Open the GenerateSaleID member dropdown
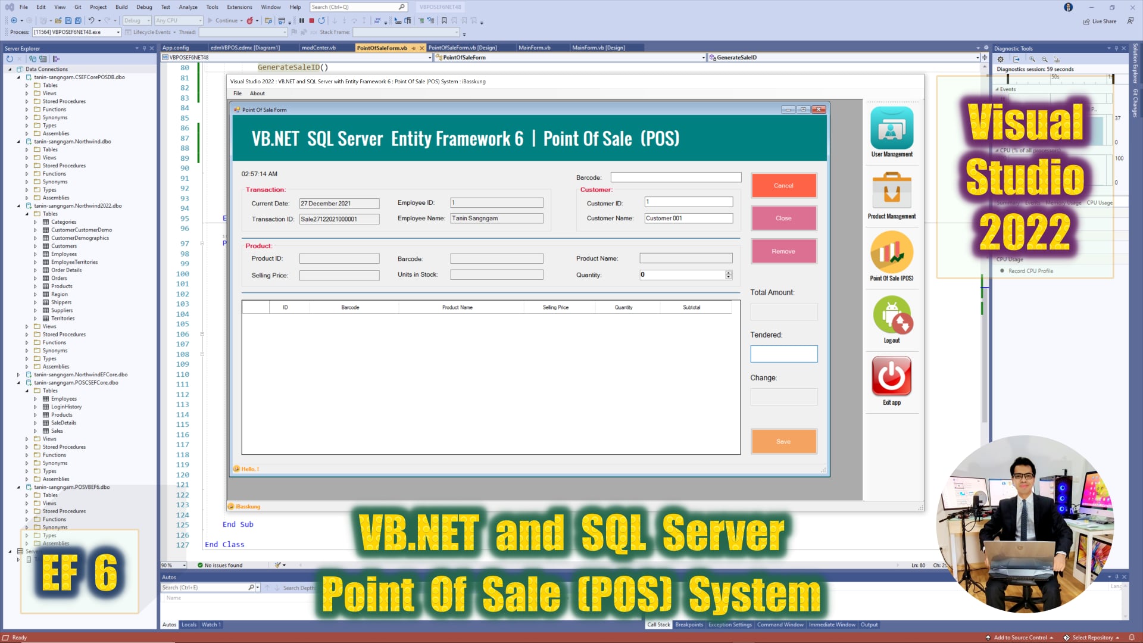Screen dimensions: 1143x643 click(x=844, y=58)
